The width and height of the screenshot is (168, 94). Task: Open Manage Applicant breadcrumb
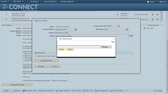67,2
